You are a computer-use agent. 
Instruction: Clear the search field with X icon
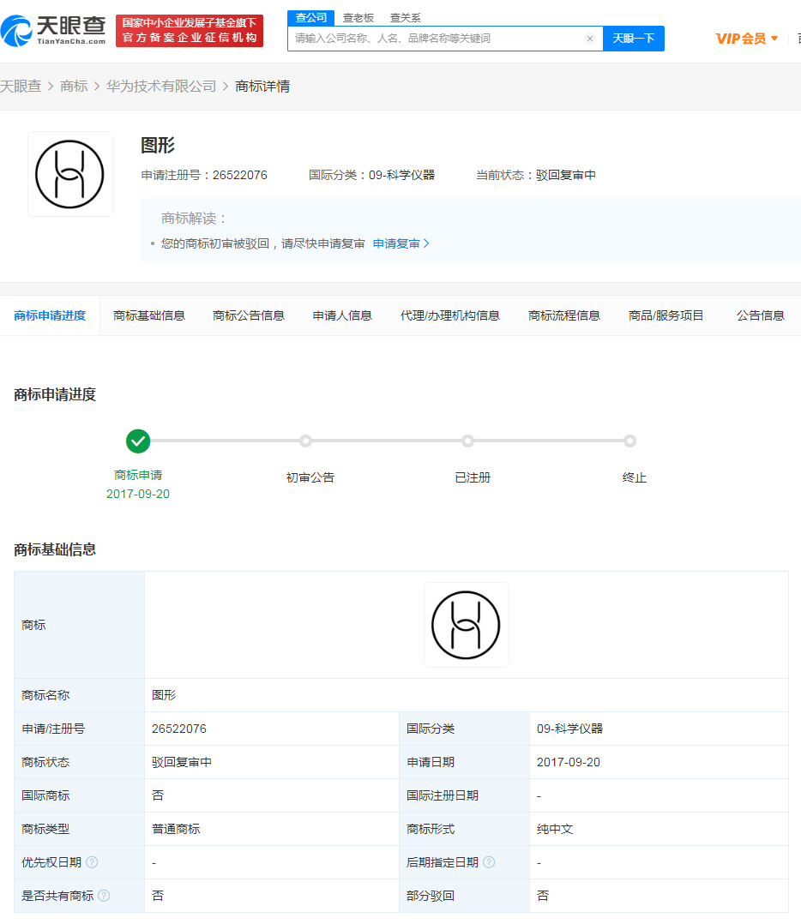coord(589,39)
